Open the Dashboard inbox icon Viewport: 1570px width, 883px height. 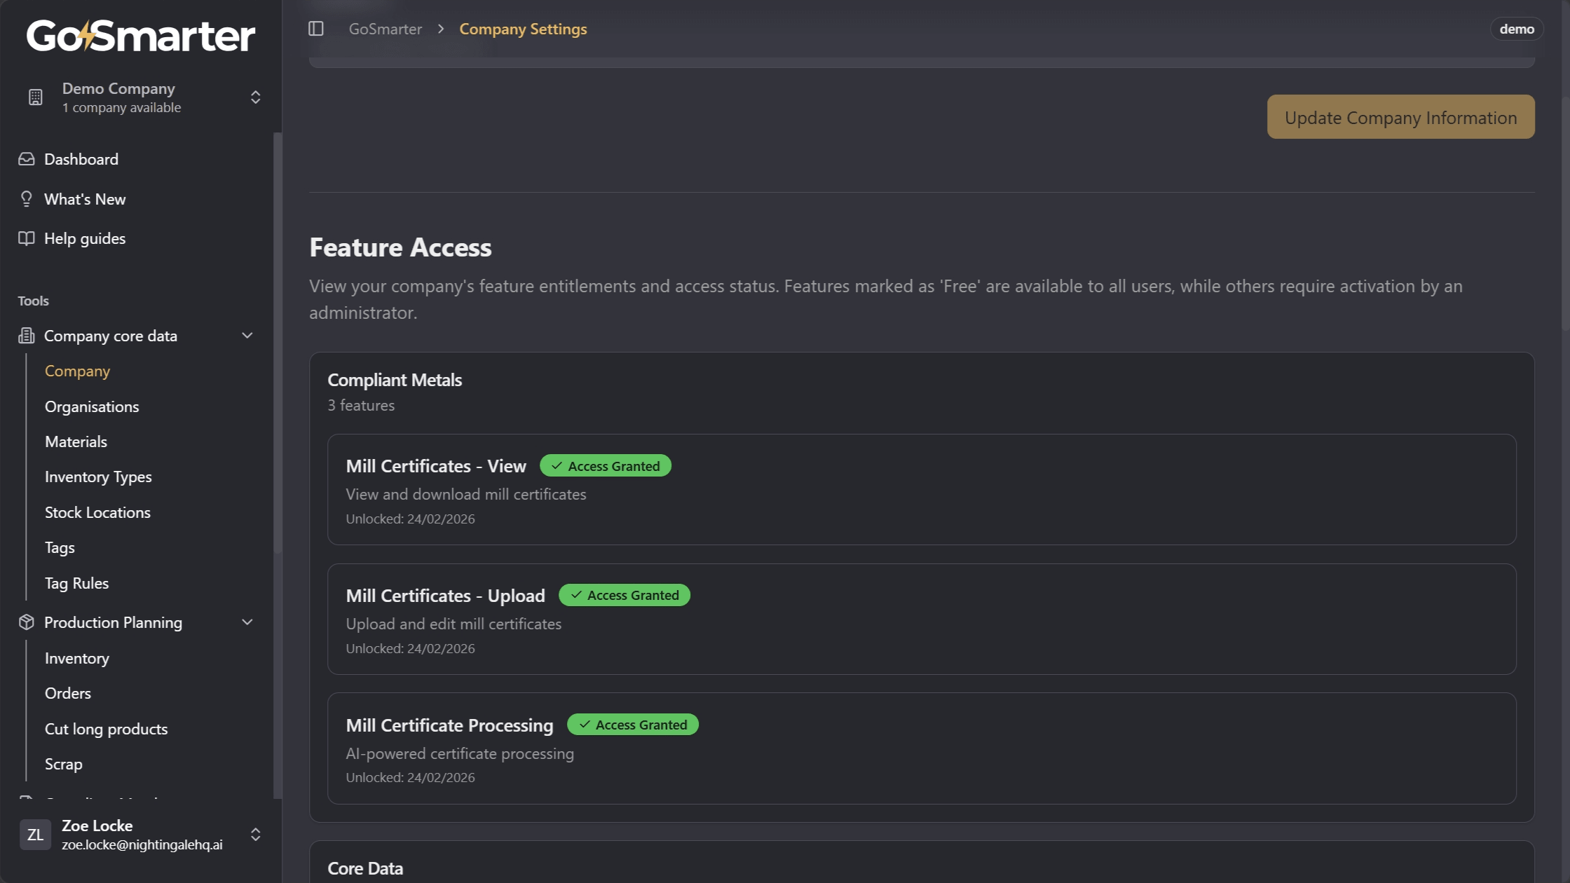click(x=27, y=159)
